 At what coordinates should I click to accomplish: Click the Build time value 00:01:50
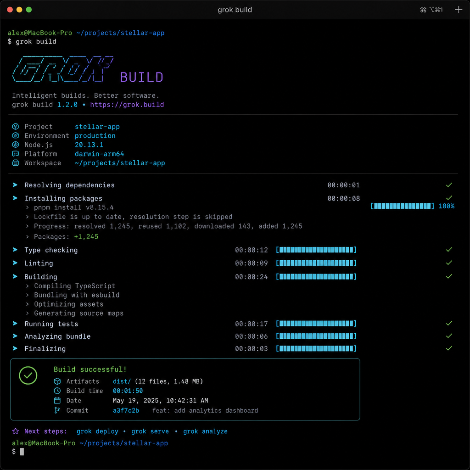click(x=128, y=391)
